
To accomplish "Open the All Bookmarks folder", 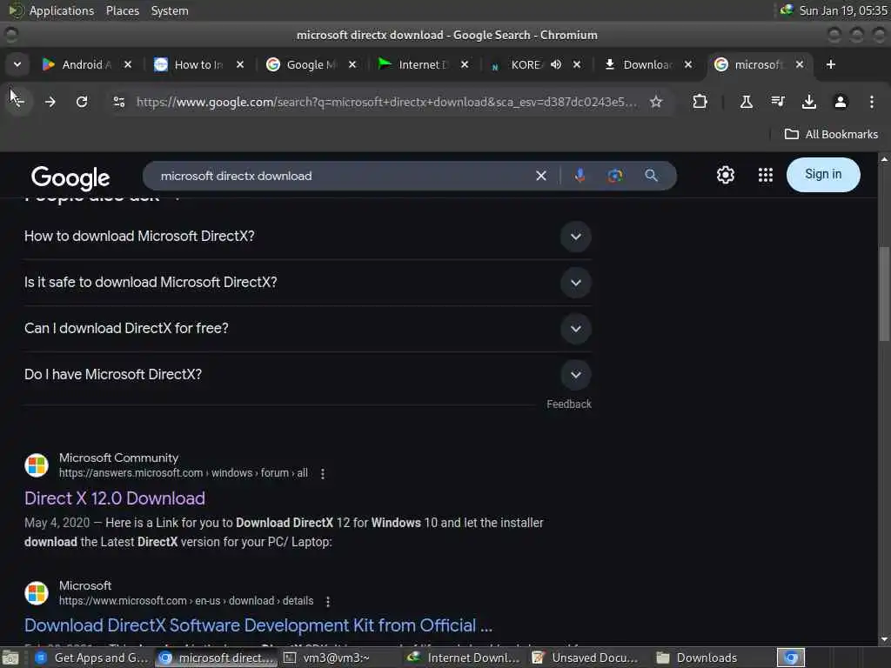I will coord(831,134).
